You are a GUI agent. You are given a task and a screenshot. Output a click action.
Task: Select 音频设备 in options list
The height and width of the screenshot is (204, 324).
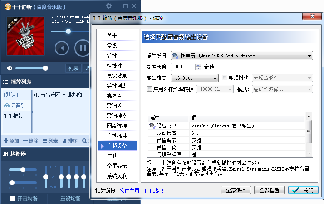click(x=117, y=146)
